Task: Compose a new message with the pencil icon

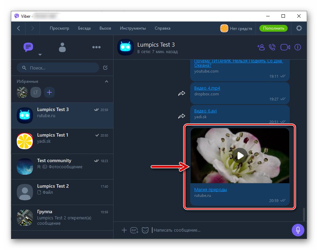Action: click(x=105, y=68)
